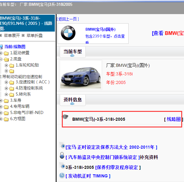The image size is (184, 182).
Task: Expand the 4.专用车辆 tree node
Action: click(x=1, y=107)
